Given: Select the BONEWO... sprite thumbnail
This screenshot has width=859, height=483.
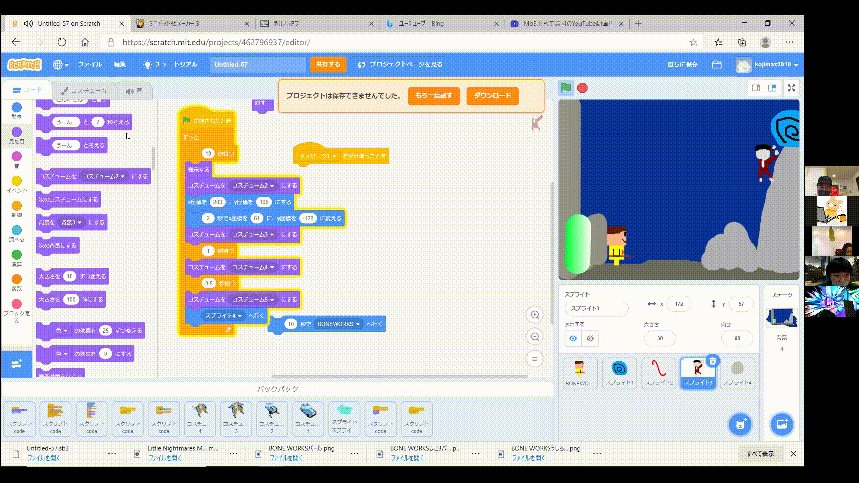Looking at the screenshot, I should point(580,373).
